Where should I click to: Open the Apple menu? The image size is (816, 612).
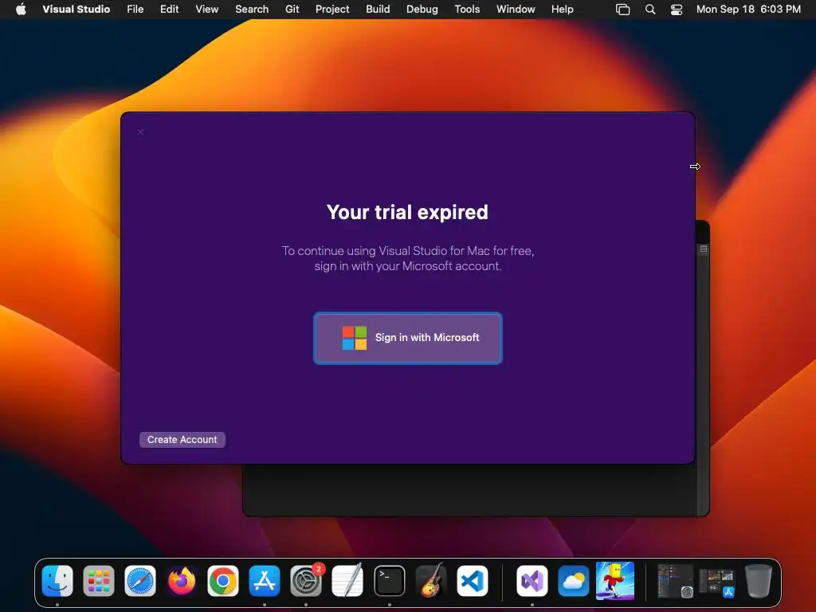click(21, 9)
